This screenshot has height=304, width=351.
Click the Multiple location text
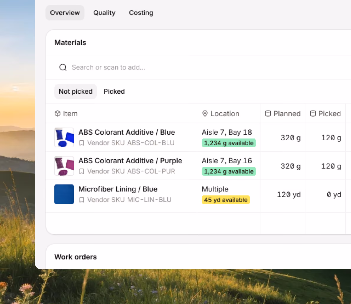[215, 189]
